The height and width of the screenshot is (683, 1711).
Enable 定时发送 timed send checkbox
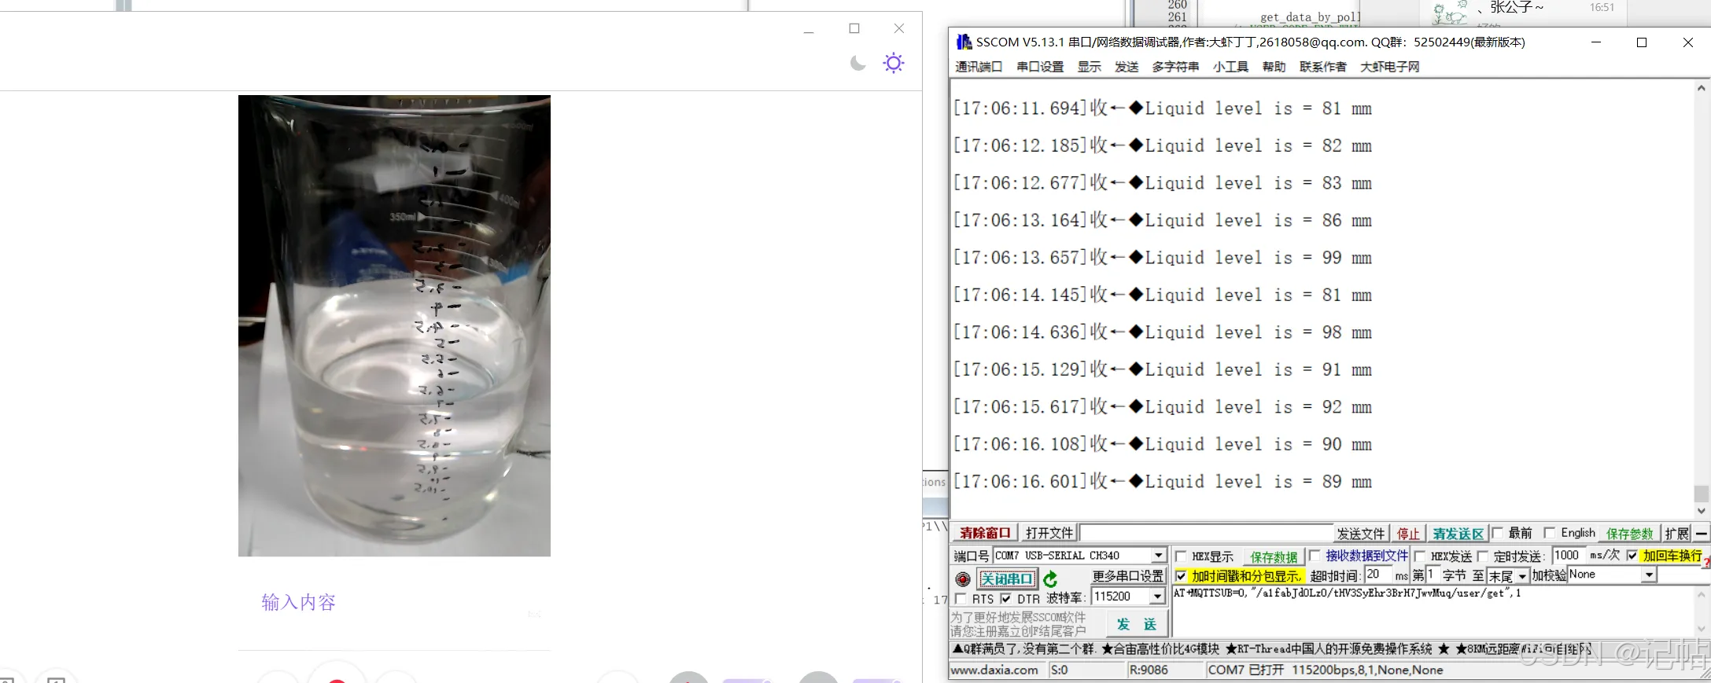(1483, 556)
